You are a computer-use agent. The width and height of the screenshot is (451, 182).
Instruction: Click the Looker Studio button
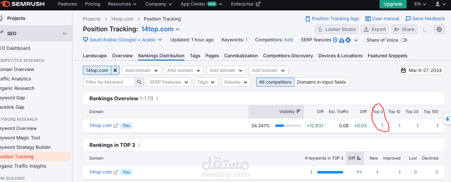click(x=336, y=29)
